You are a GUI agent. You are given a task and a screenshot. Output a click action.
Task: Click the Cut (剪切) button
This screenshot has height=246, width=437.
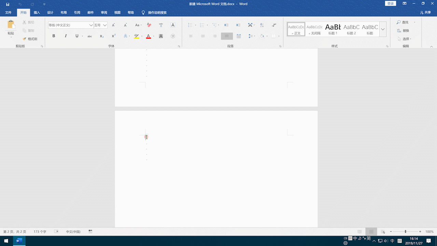pyautogui.click(x=28, y=22)
